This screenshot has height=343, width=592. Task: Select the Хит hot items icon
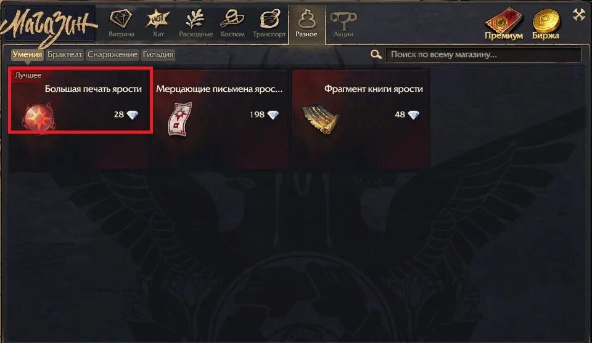coord(158,24)
